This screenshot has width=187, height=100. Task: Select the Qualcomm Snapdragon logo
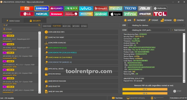click(71, 14)
